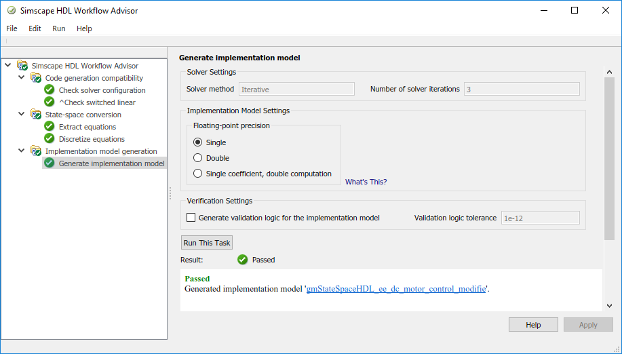Click the State-space conversion folder icon
The width and height of the screenshot is (622, 354).
click(x=36, y=115)
